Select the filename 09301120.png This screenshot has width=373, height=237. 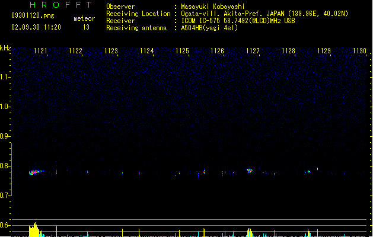tap(33, 15)
